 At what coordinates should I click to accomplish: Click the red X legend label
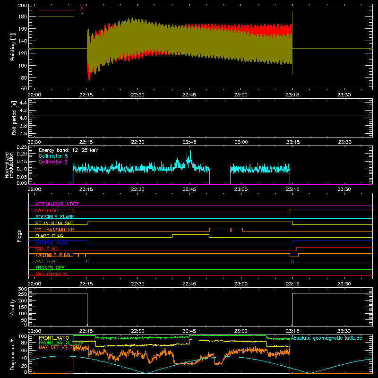[82, 9]
